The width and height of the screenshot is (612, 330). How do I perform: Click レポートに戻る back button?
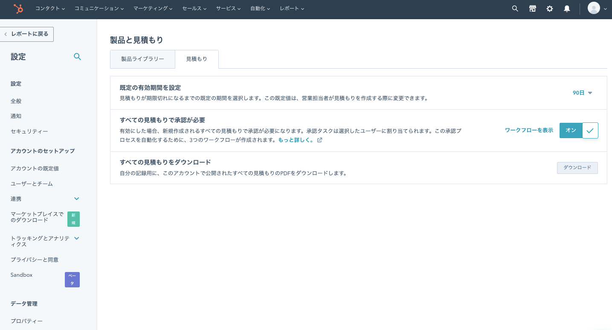pyautogui.click(x=27, y=34)
